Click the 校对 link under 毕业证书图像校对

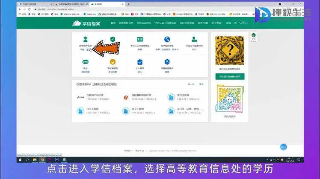coord(194,49)
